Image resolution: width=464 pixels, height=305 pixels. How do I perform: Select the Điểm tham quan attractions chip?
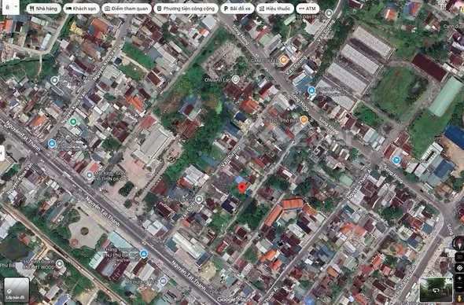127,9
